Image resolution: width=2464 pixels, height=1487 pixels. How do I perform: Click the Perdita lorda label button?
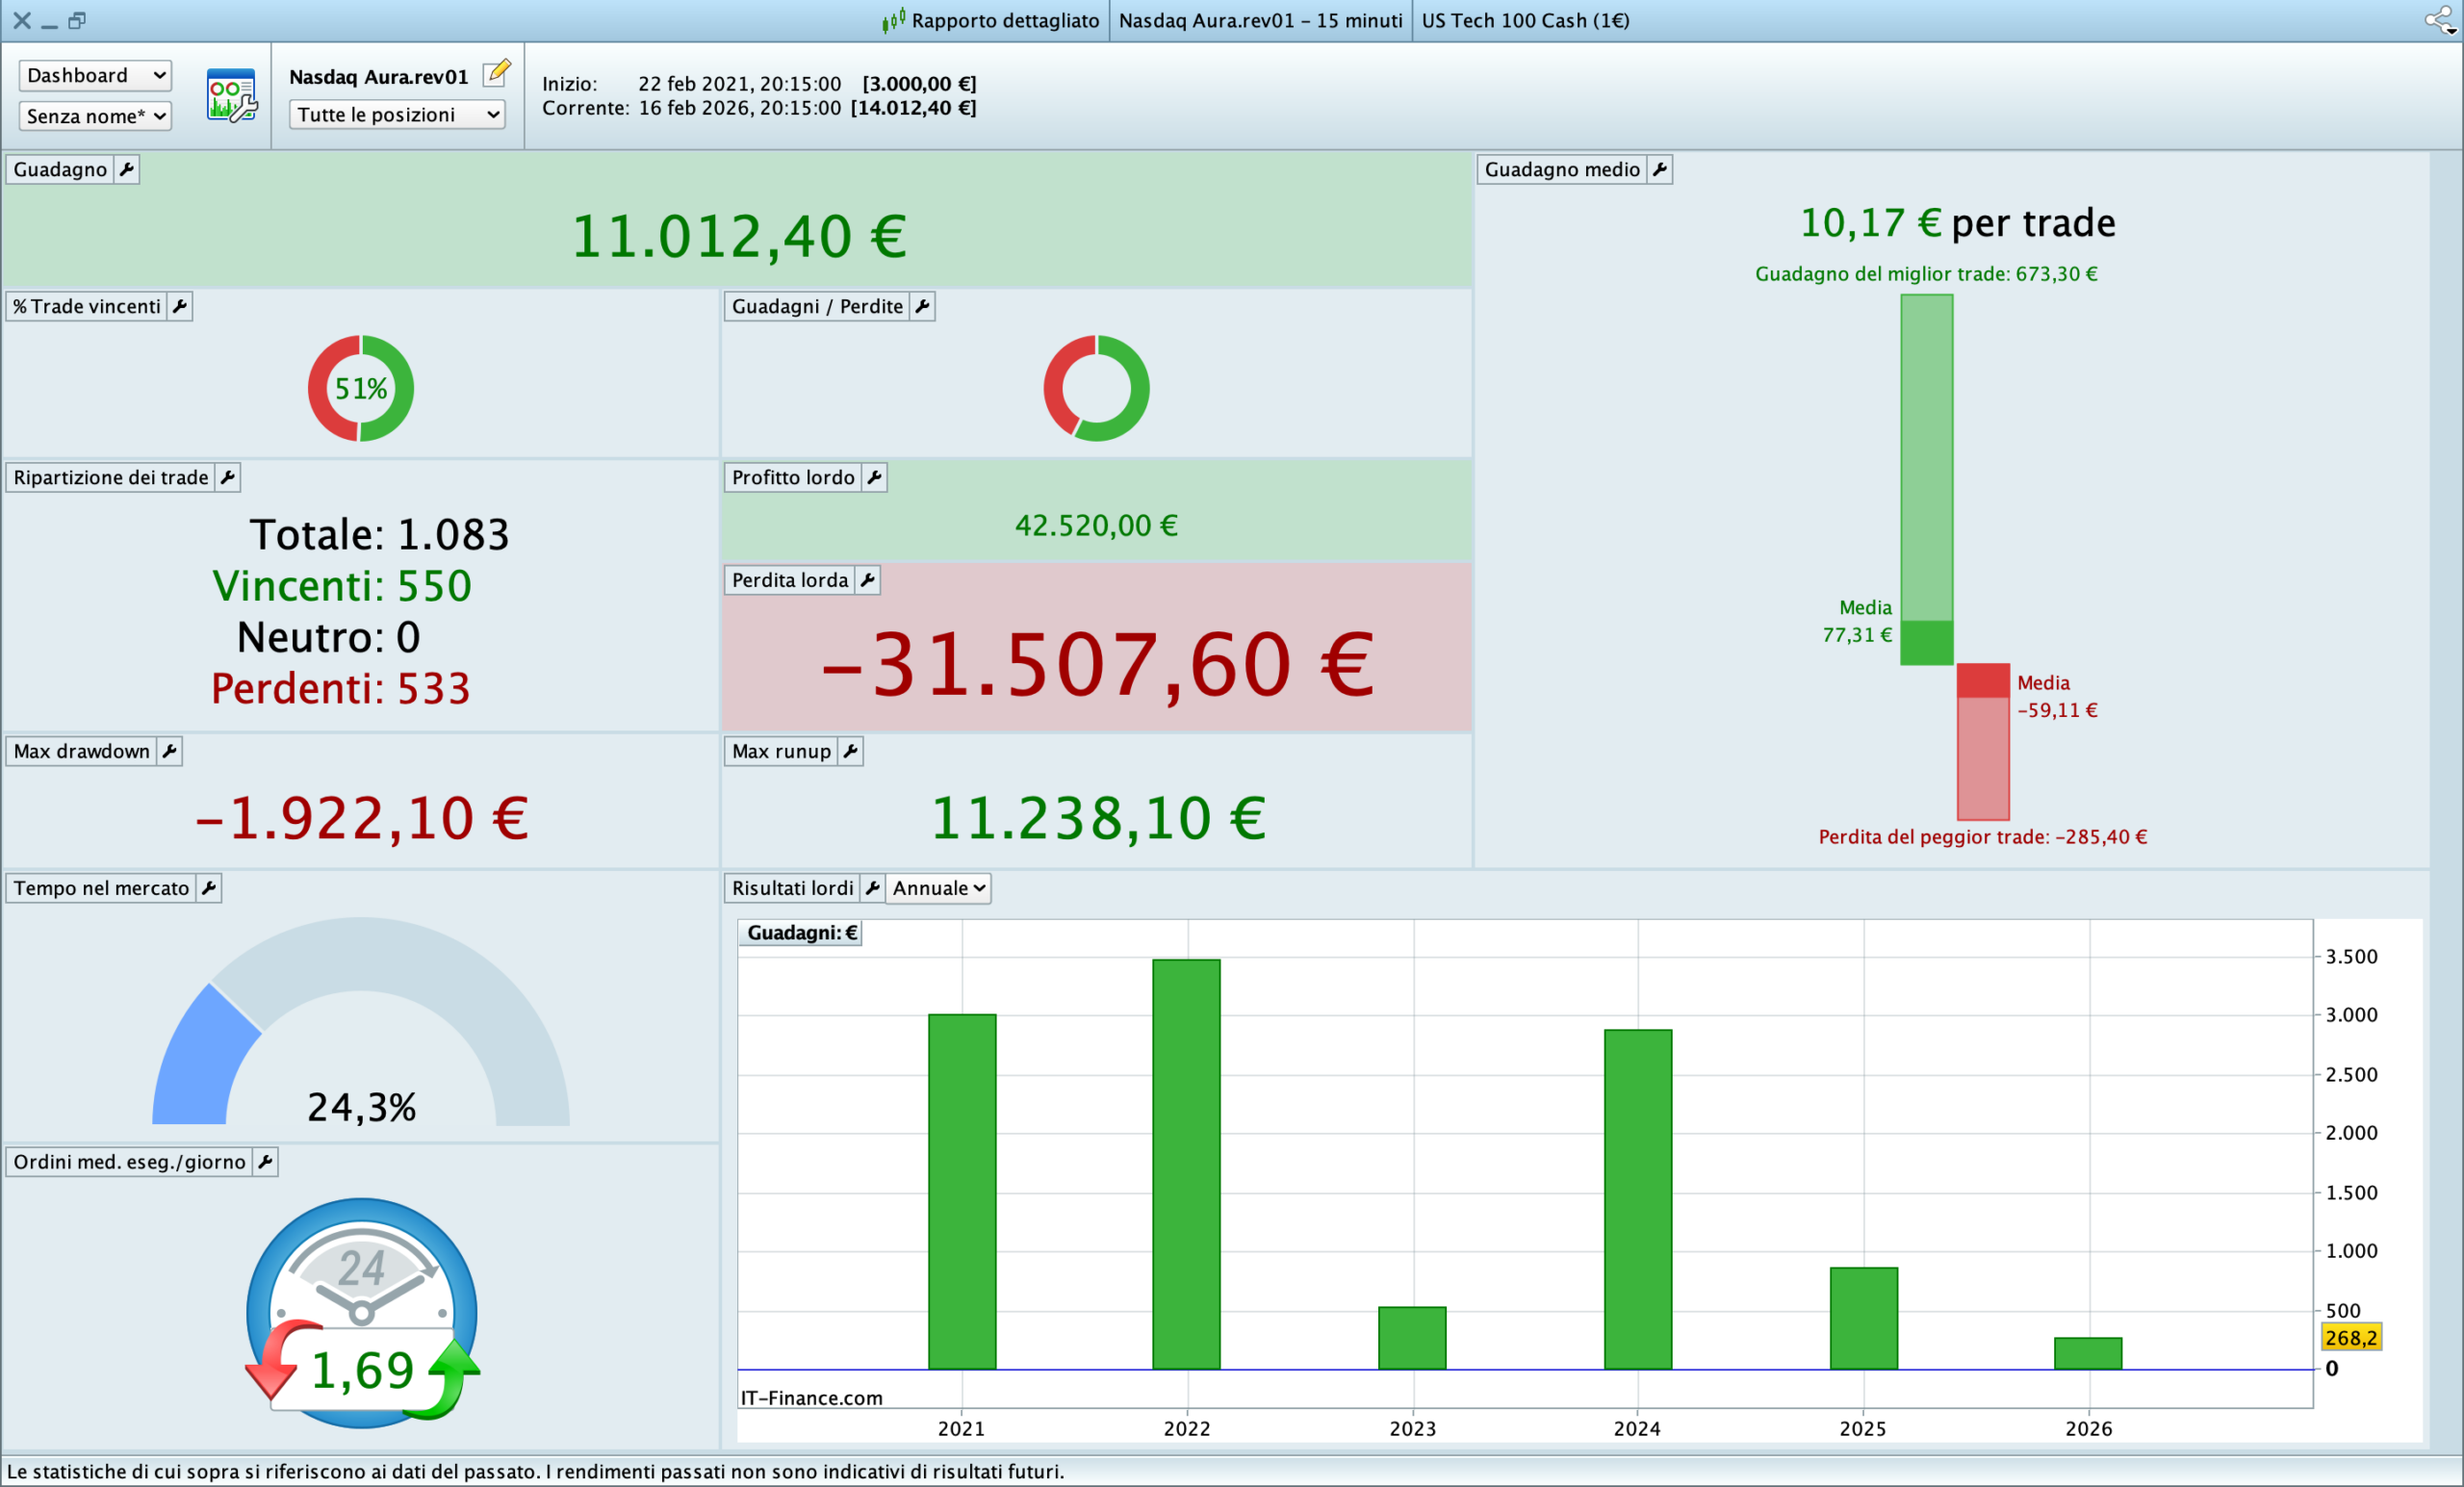point(789,580)
